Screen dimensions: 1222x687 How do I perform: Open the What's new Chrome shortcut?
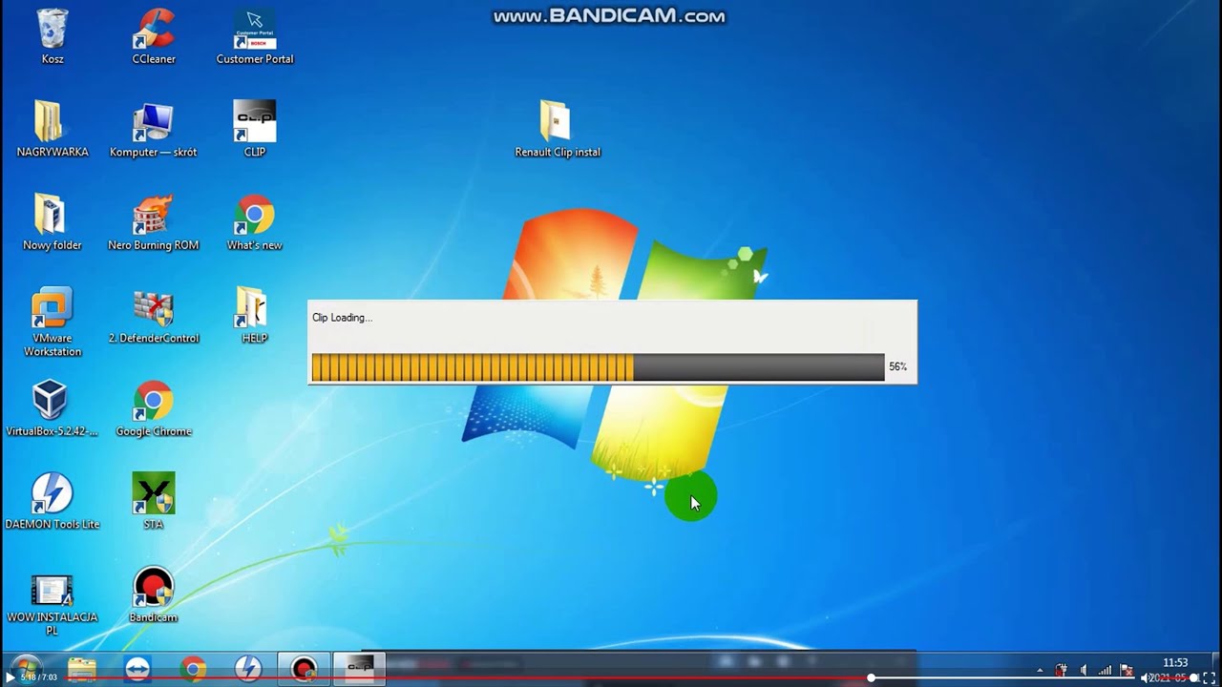[x=255, y=222]
